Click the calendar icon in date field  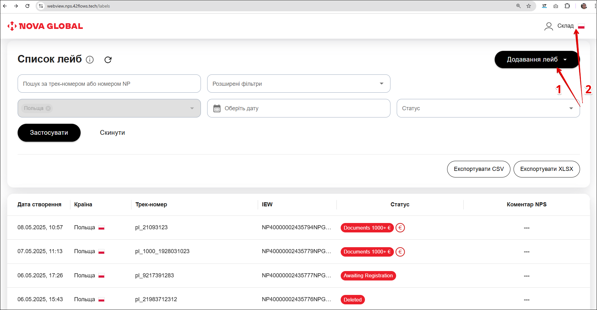tap(217, 108)
